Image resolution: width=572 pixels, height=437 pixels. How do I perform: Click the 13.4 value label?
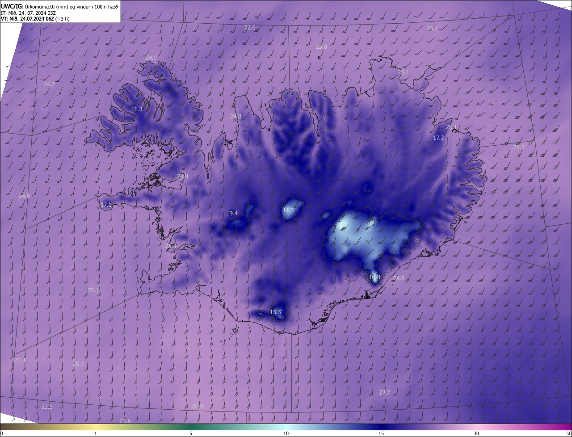(x=232, y=213)
